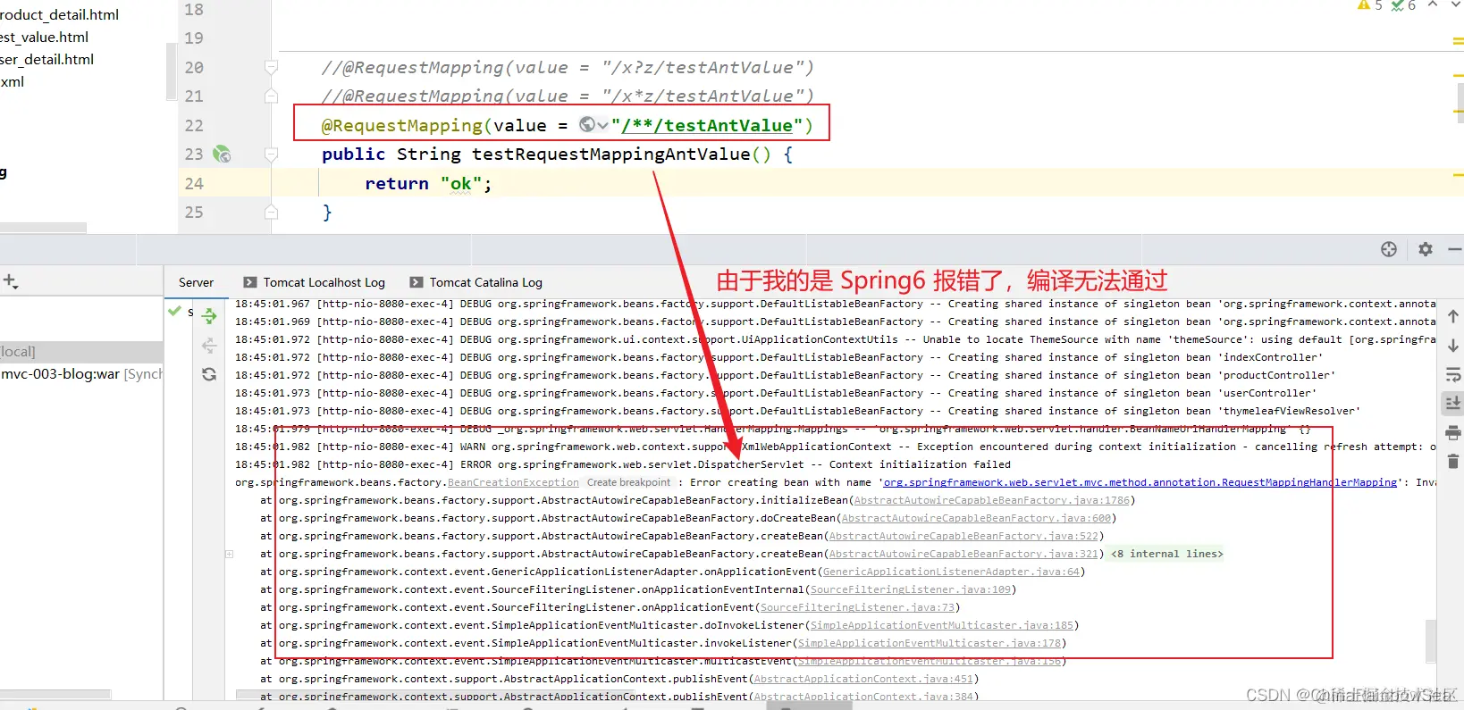
Task: Click the green checkmark deployment status
Action: coord(174,311)
